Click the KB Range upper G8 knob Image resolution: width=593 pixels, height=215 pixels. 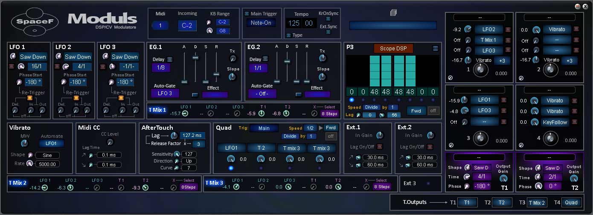209,31
